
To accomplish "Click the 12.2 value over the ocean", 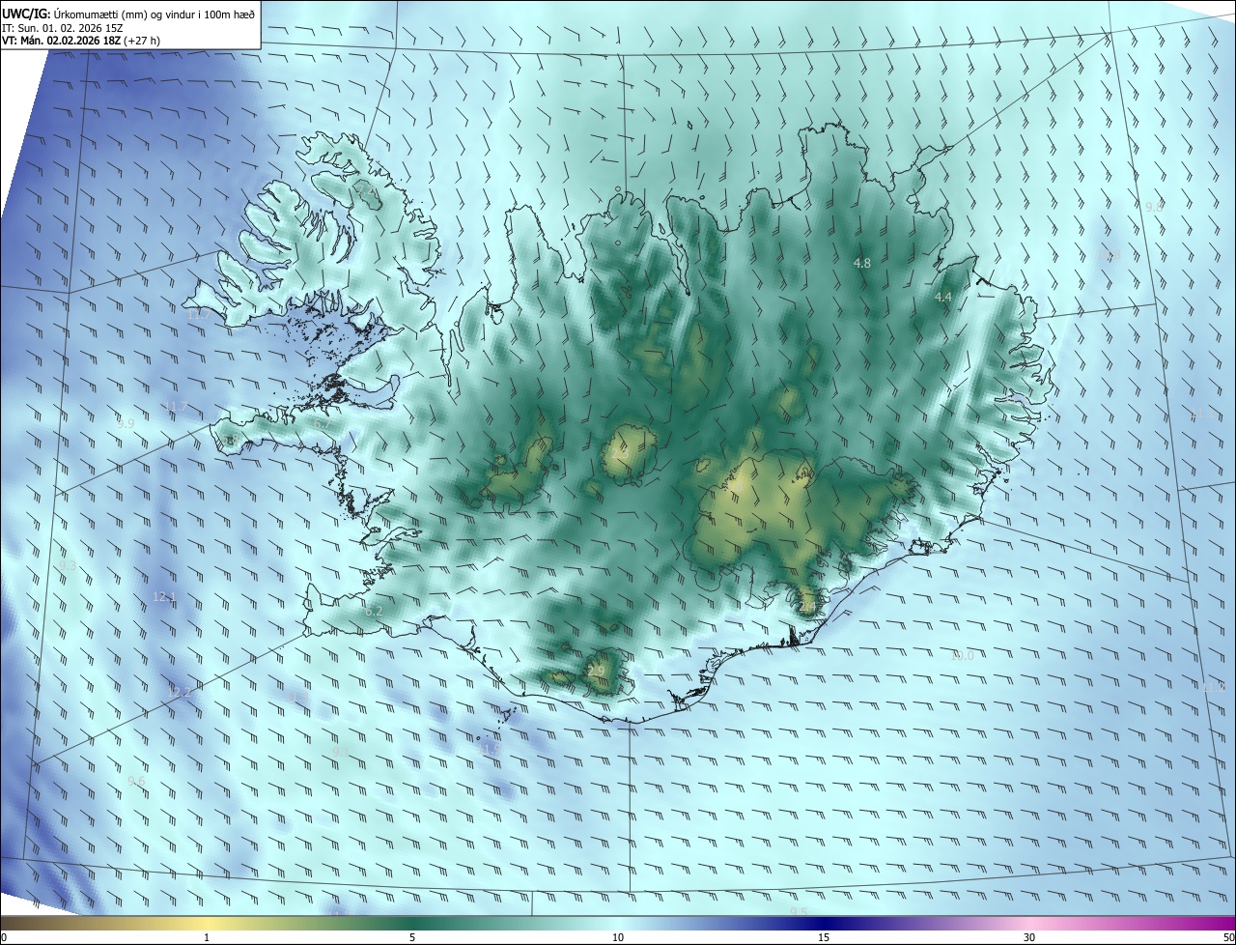I will tap(180, 692).
